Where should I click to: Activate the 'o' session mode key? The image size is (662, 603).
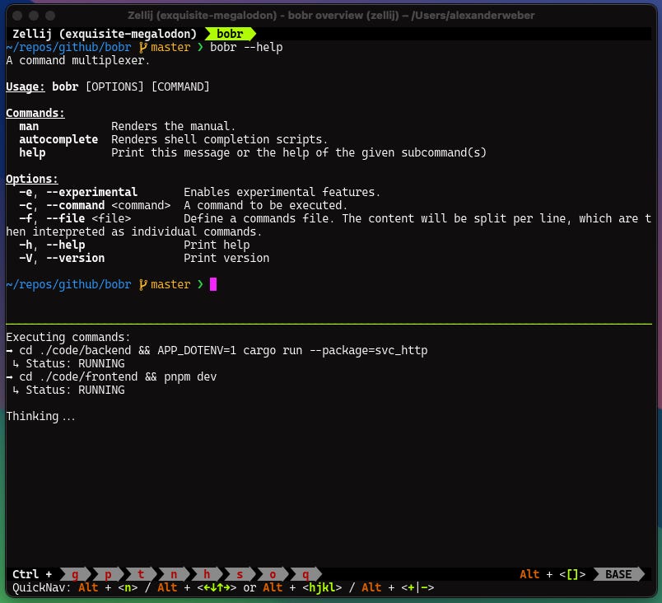coord(273,574)
